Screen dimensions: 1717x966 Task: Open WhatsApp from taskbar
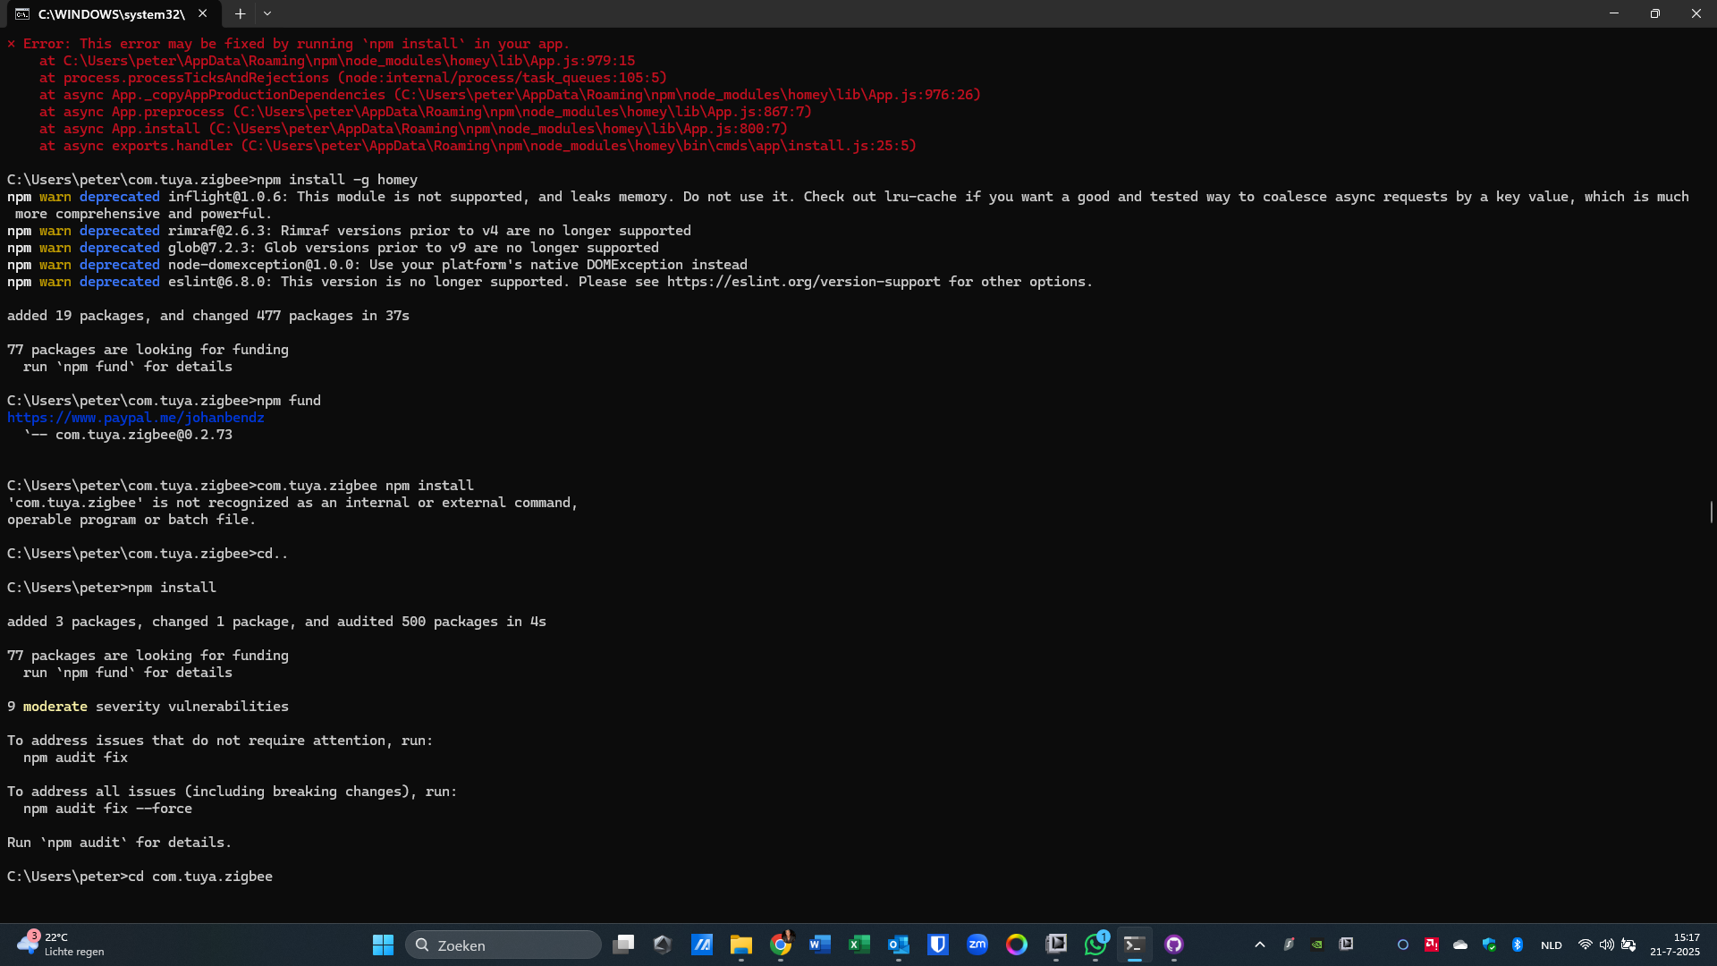pyautogui.click(x=1095, y=945)
